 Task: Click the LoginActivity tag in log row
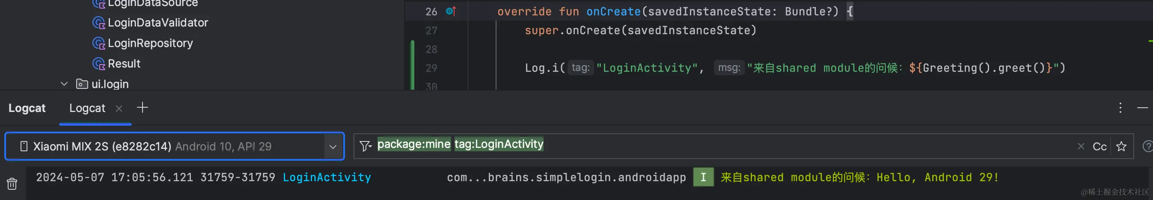click(327, 177)
